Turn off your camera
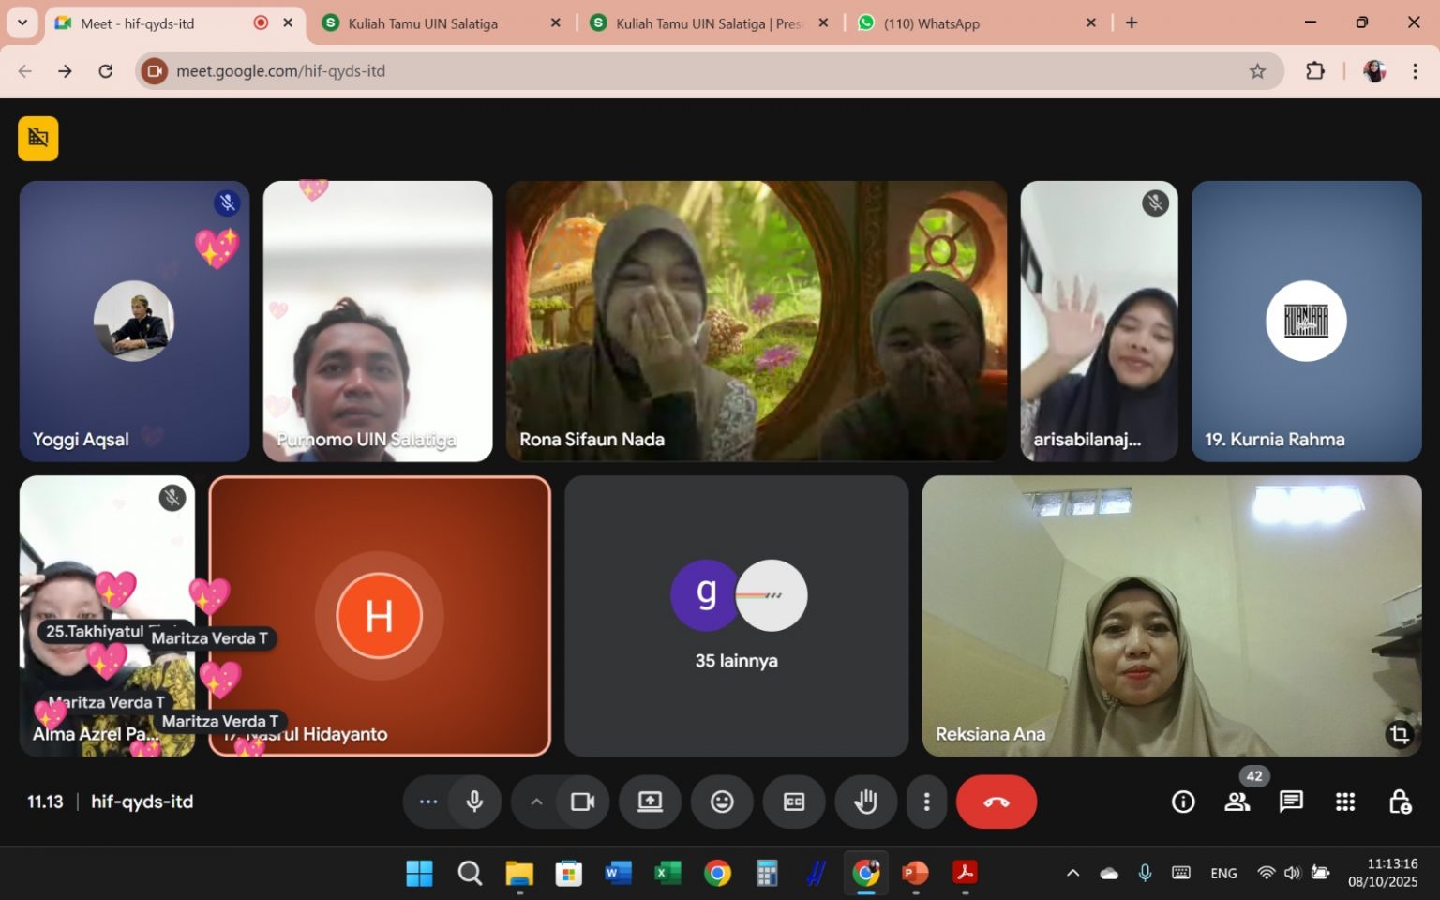The width and height of the screenshot is (1440, 900). coord(583,802)
